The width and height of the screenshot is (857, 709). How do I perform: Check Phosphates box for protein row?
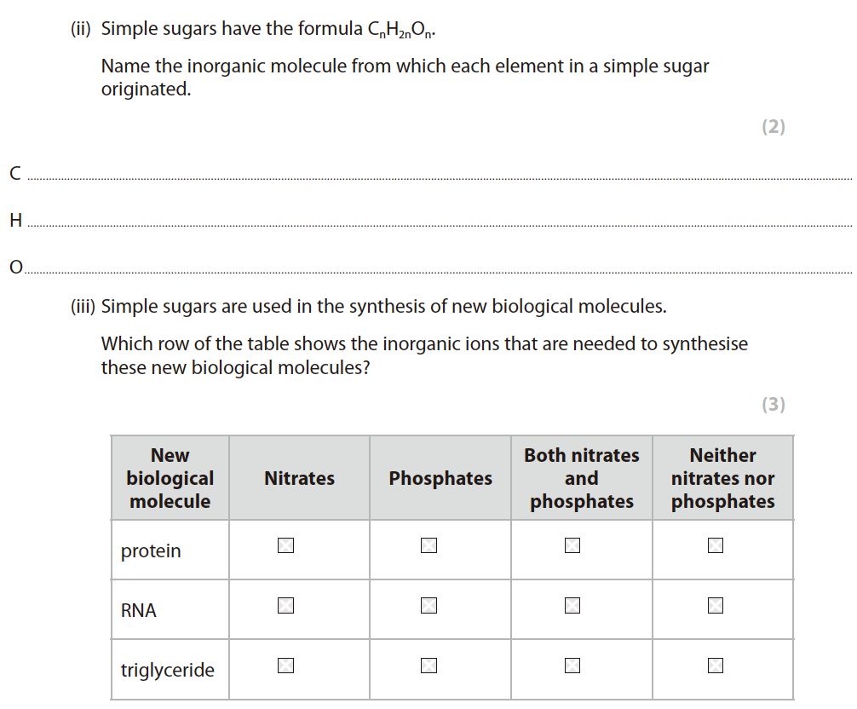pyautogui.click(x=428, y=545)
